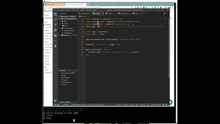Click the browser reload icon
Viewport: 220px width, 124px height.
coord(51,8)
